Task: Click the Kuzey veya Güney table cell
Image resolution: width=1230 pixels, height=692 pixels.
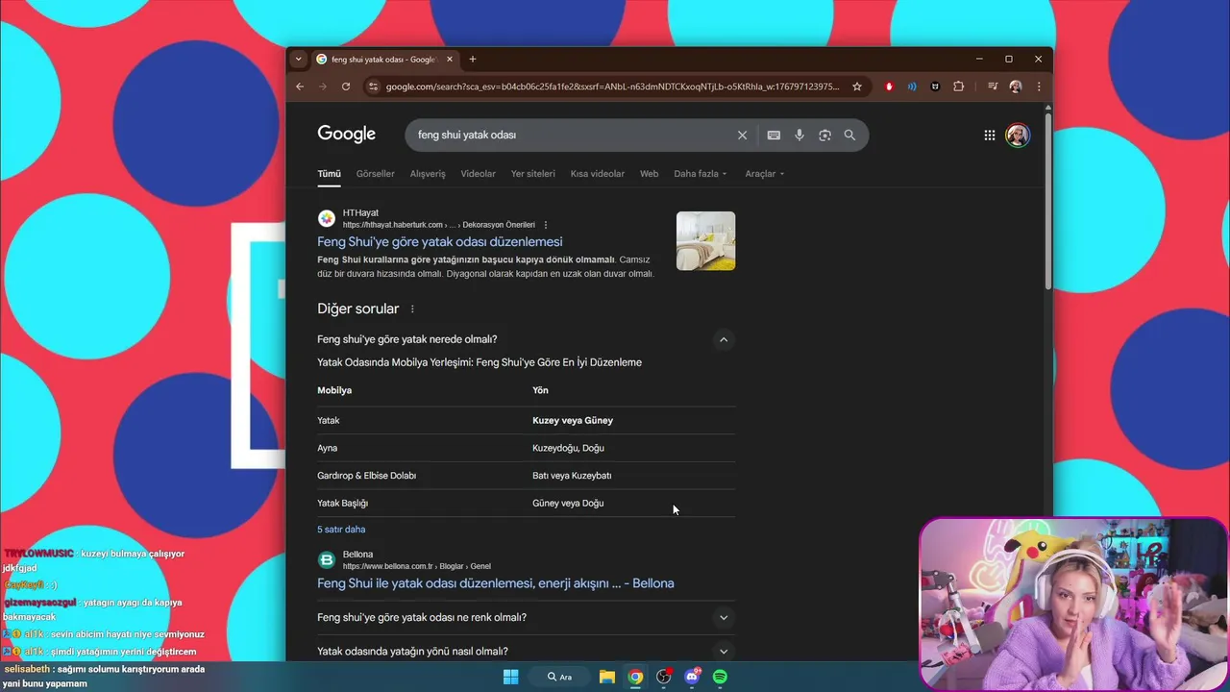Action: tap(573, 421)
